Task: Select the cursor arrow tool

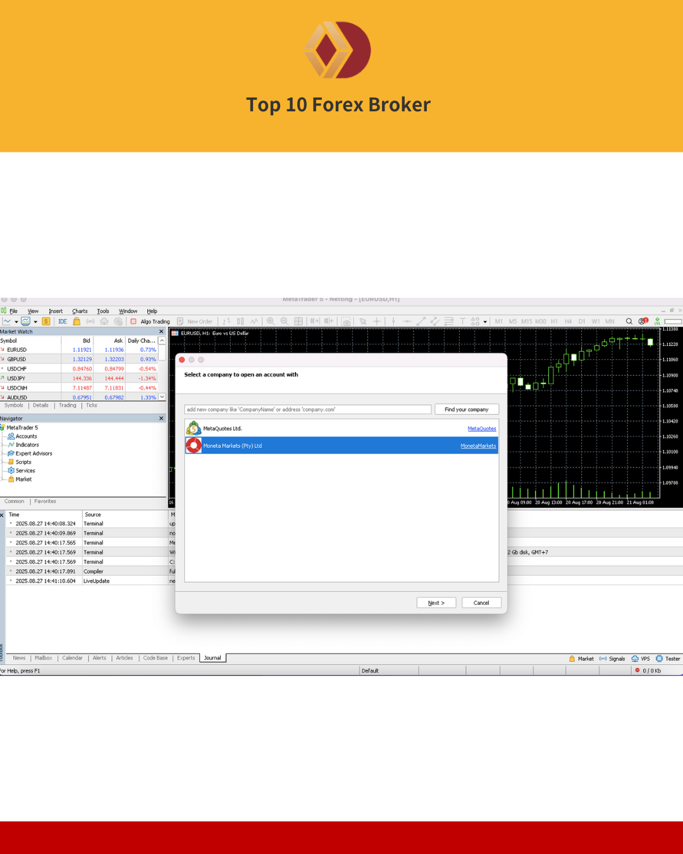Action: tap(363, 321)
